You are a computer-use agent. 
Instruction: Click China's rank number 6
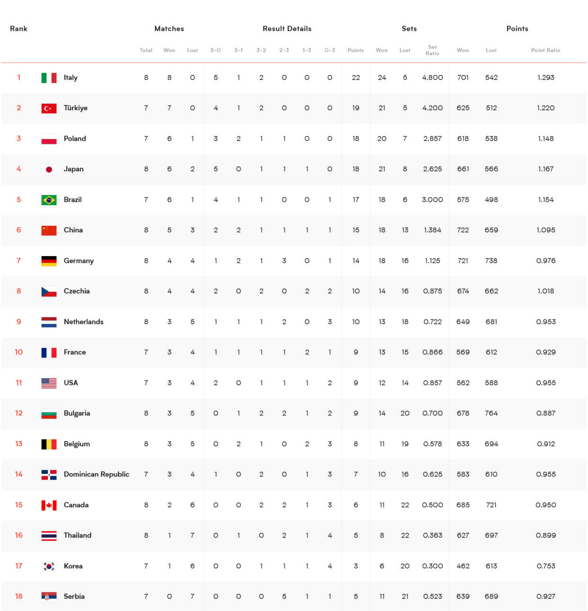click(19, 230)
